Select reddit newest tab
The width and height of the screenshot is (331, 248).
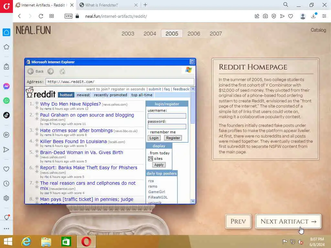83,95
